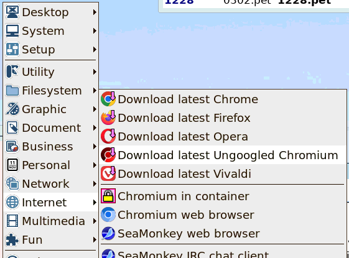Expand the Business submenu arrow
The width and height of the screenshot is (349, 258).
[95, 147]
